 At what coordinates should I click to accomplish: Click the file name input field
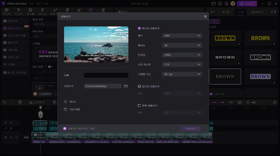[x=106, y=75]
